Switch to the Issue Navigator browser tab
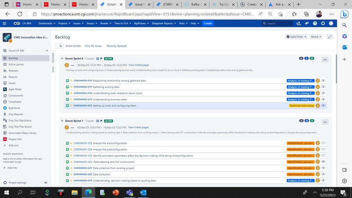 (x=139, y=4)
